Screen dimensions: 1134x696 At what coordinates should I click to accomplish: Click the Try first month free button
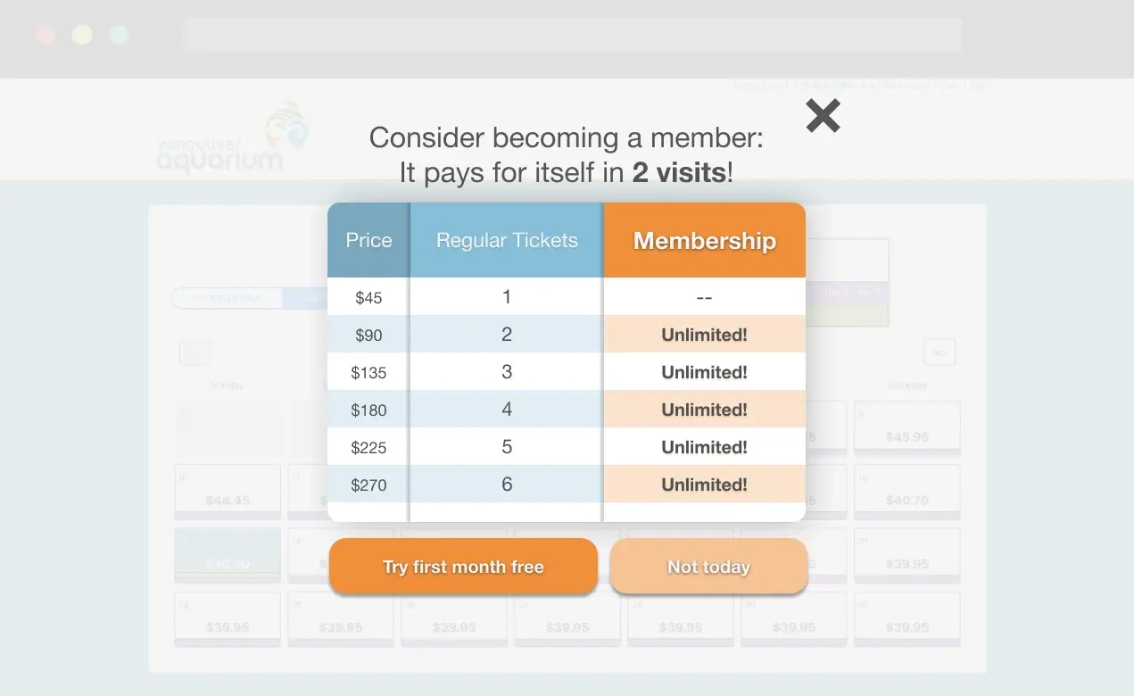463,566
